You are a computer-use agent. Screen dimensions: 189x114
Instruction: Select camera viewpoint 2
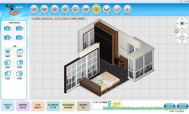20,28
